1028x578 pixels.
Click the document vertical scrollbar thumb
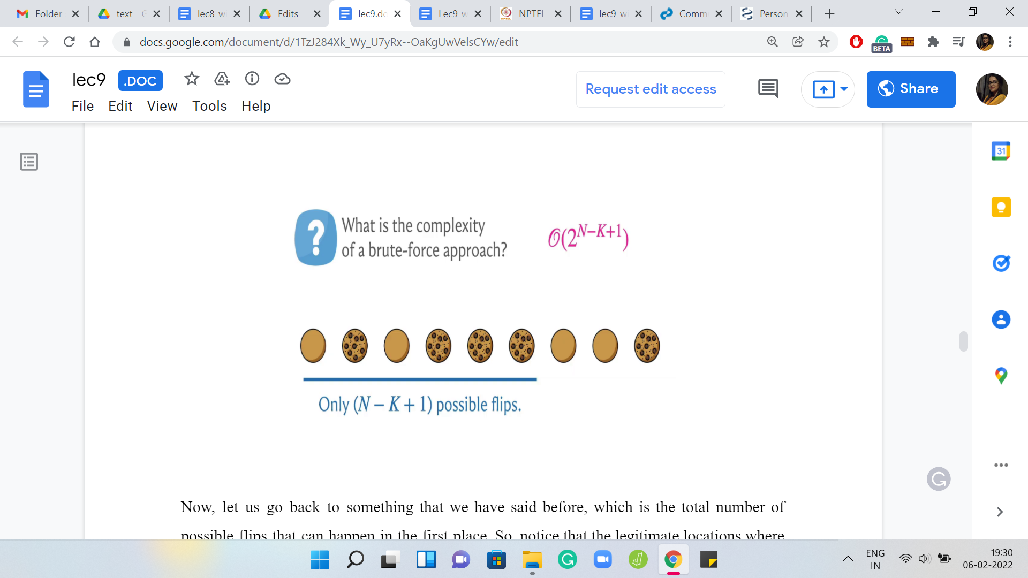tap(963, 341)
